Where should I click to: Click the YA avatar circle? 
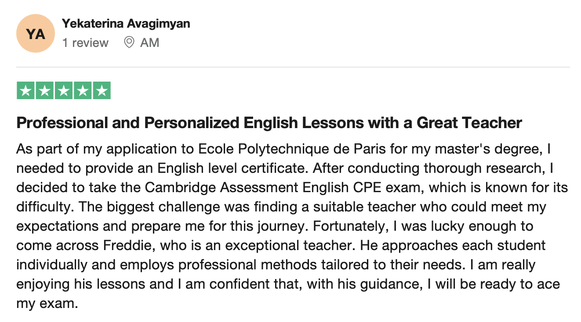click(x=35, y=34)
